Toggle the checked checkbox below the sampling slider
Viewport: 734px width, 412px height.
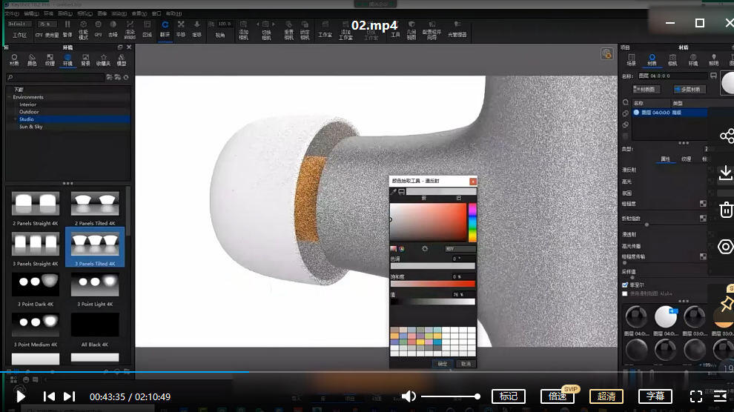coord(625,285)
